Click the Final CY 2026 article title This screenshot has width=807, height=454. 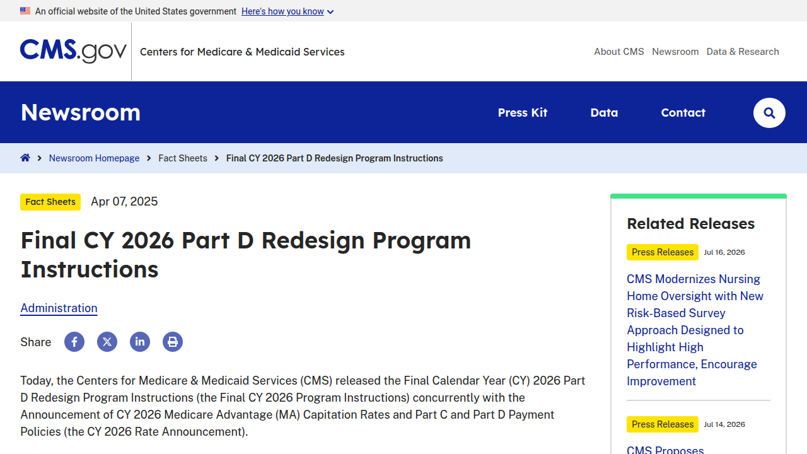pyautogui.click(x=246, y=255)
